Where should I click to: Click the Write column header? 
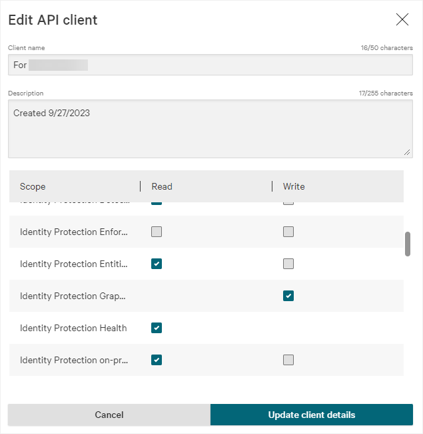tap(294, 186)
